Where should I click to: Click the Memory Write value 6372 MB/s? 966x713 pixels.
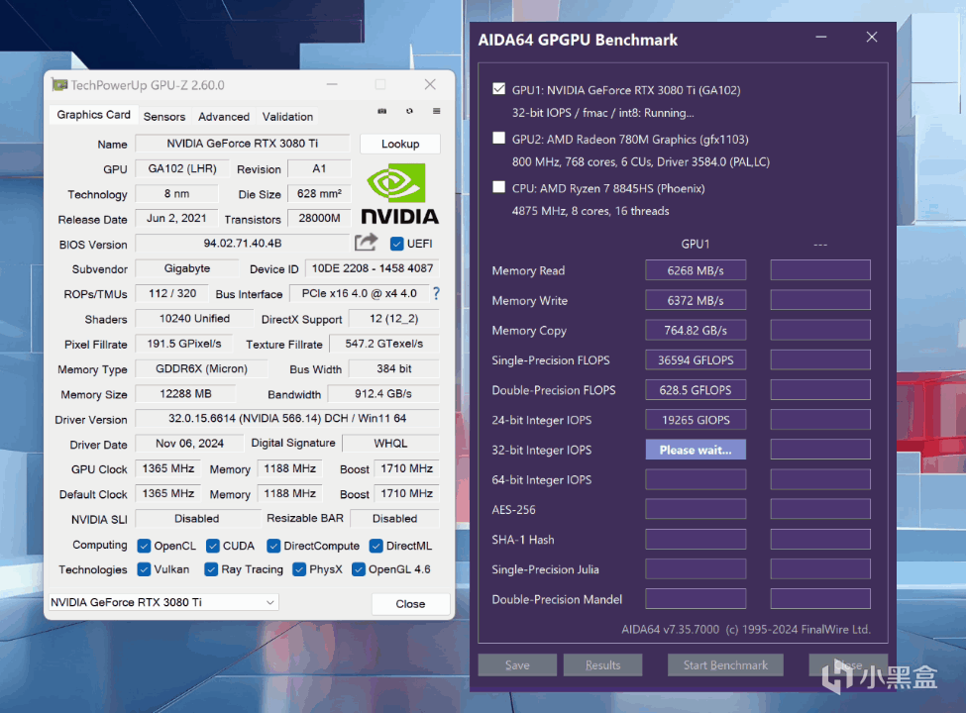[x=696, y=300]
